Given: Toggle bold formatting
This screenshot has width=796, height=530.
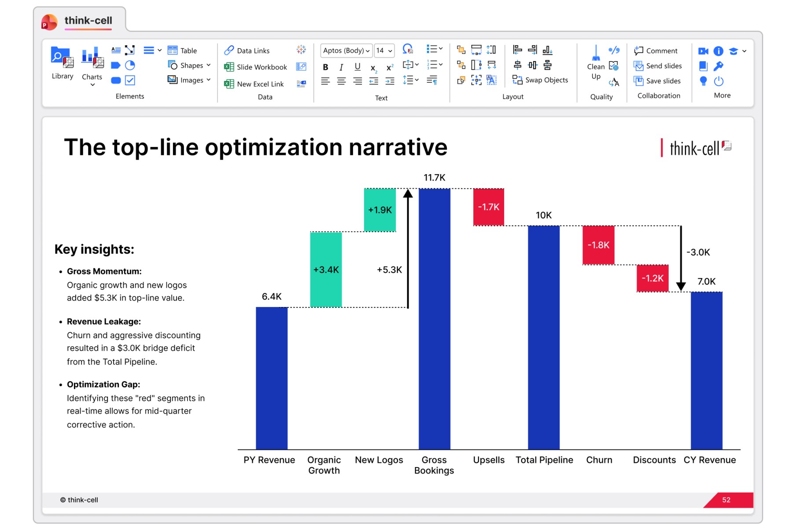Looking at the screenshot, I should coord(325,67).
